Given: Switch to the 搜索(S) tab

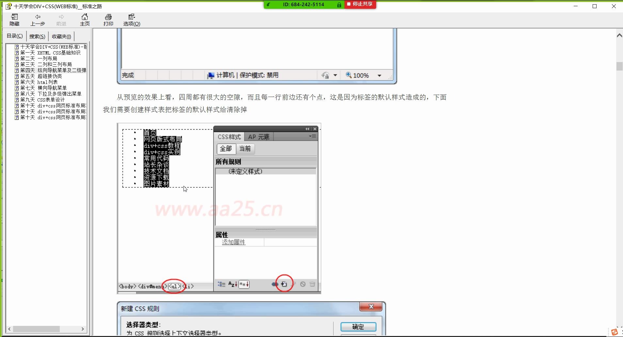Looking at the screenshot, I should 37,36.
